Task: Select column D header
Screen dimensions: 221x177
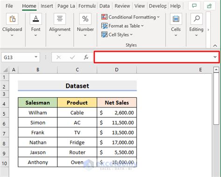Action: point(117,70)
